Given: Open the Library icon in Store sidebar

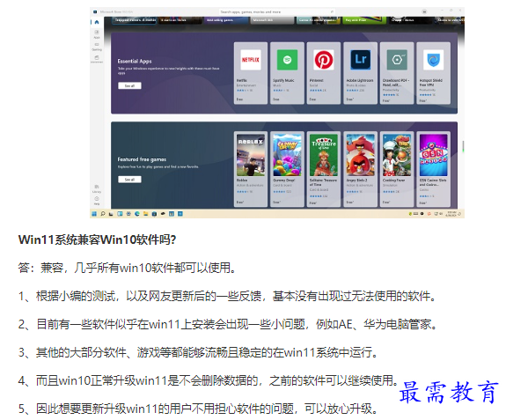Looking at the screenshot, I should pyautogui.click(x=97, y=188).
